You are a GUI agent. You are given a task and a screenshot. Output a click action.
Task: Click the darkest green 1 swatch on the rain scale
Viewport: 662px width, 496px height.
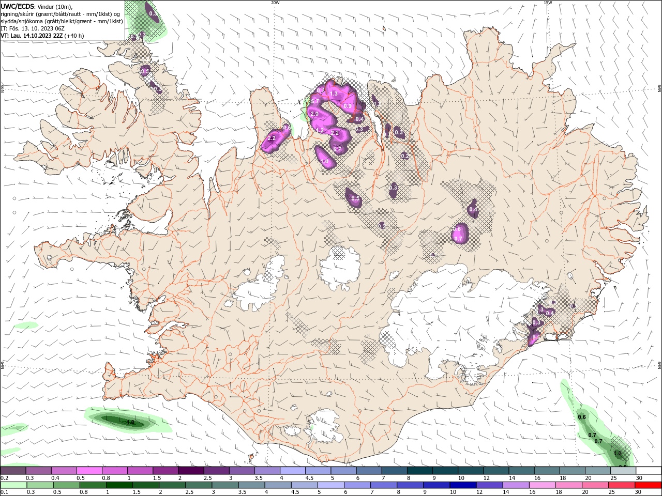pyautogui.click(x=119, y=485)
